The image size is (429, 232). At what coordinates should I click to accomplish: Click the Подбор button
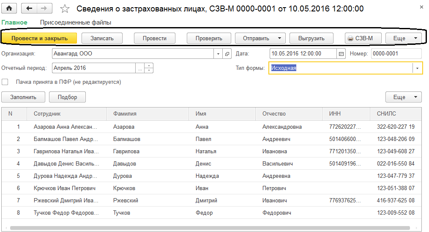pyautogui.click(x=67, y=97)
